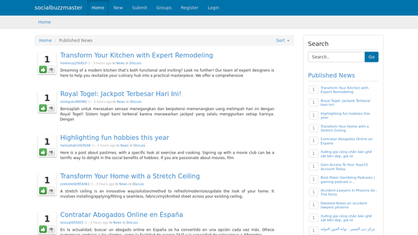Upvote the Royal Togel Jackpot post
Image resolution: width=418 pixels, height=235 pixels.
pyautogui.click(x=43, y=108)
